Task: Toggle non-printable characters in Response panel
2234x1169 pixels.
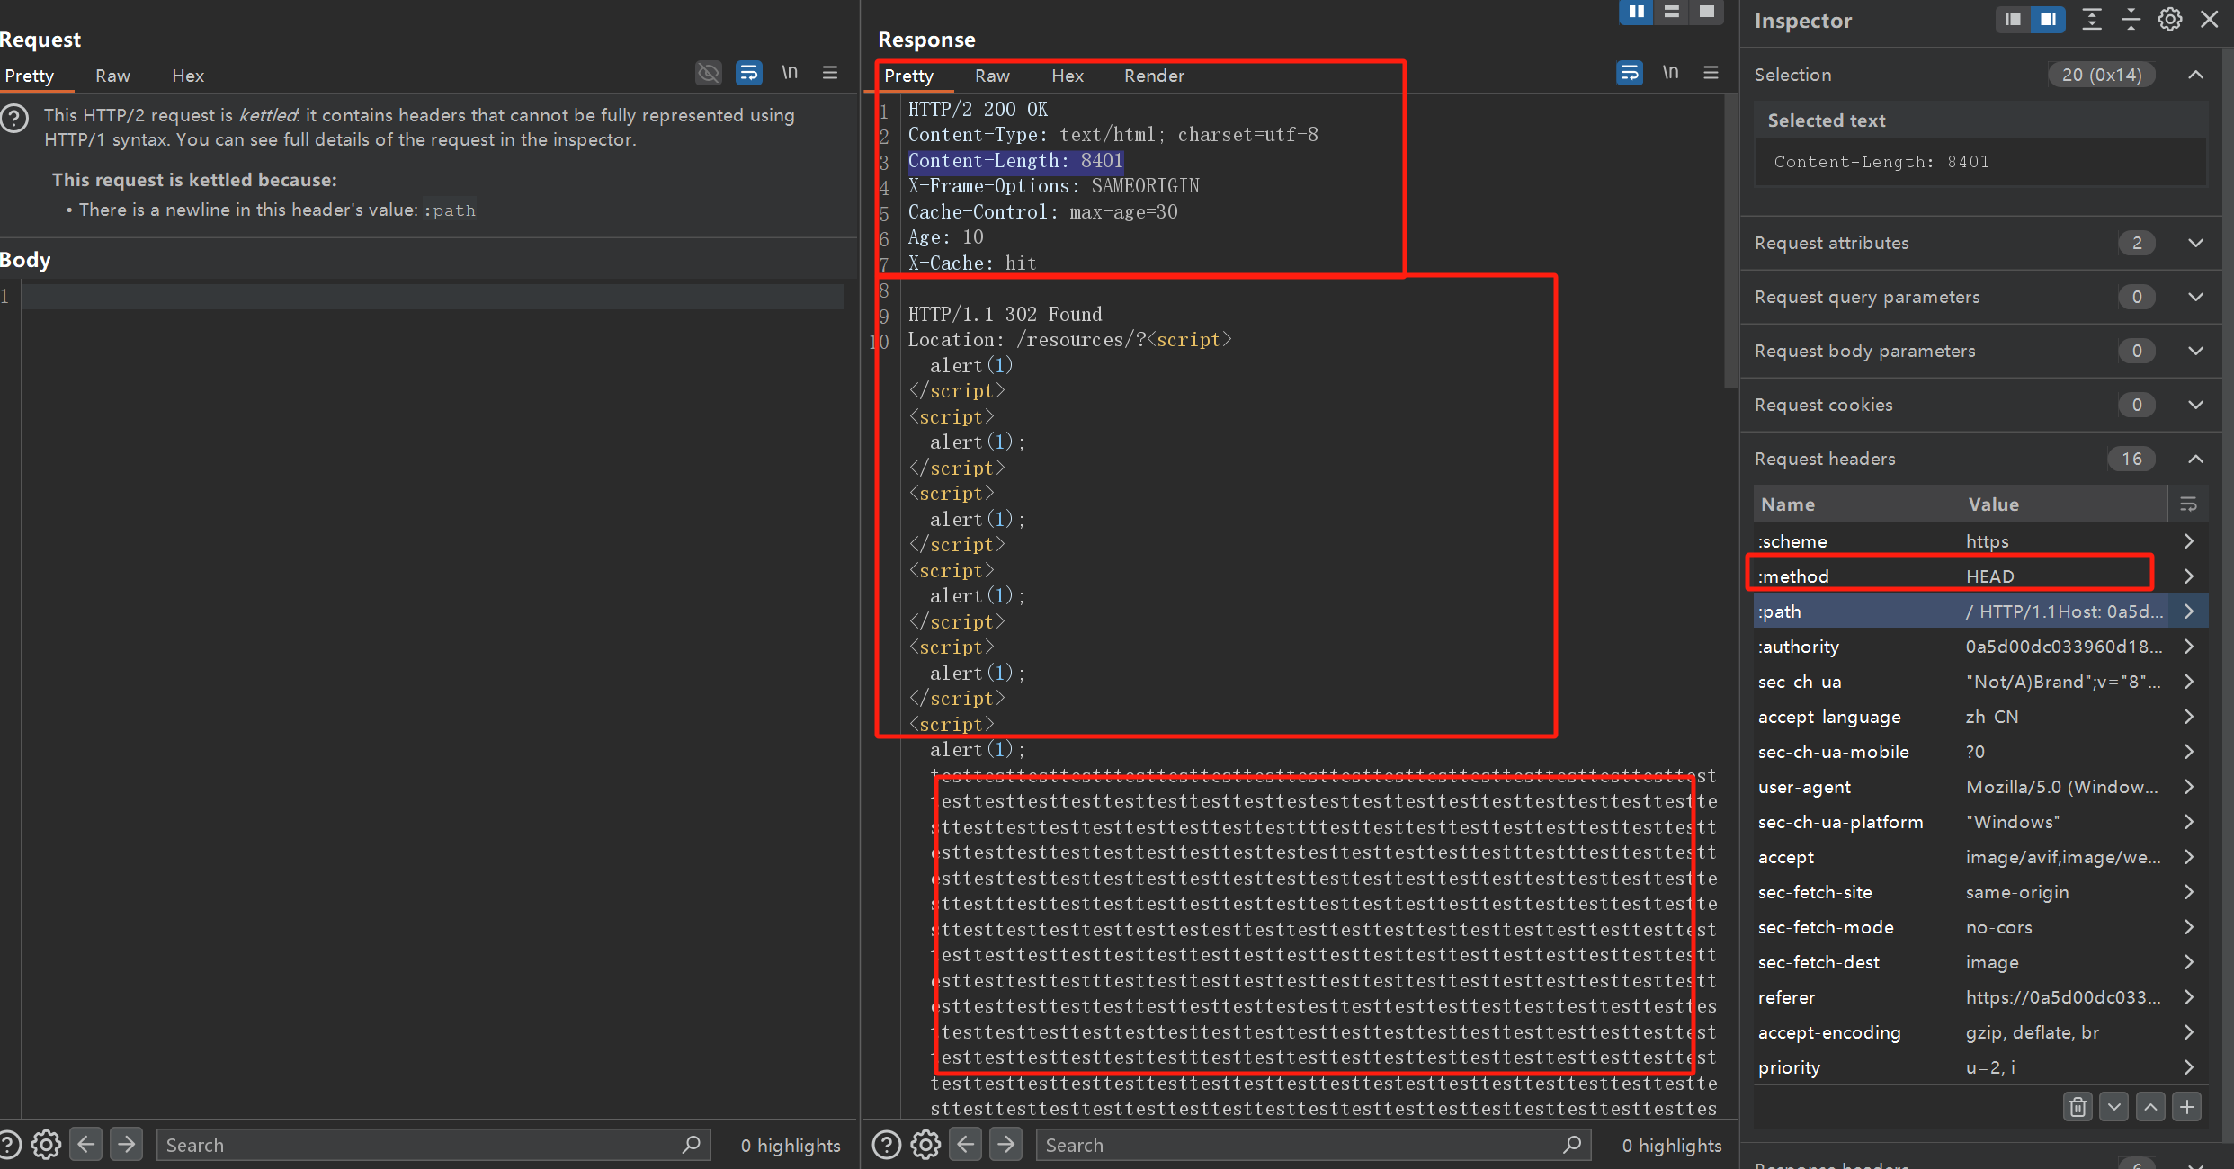Action: 1670,73
